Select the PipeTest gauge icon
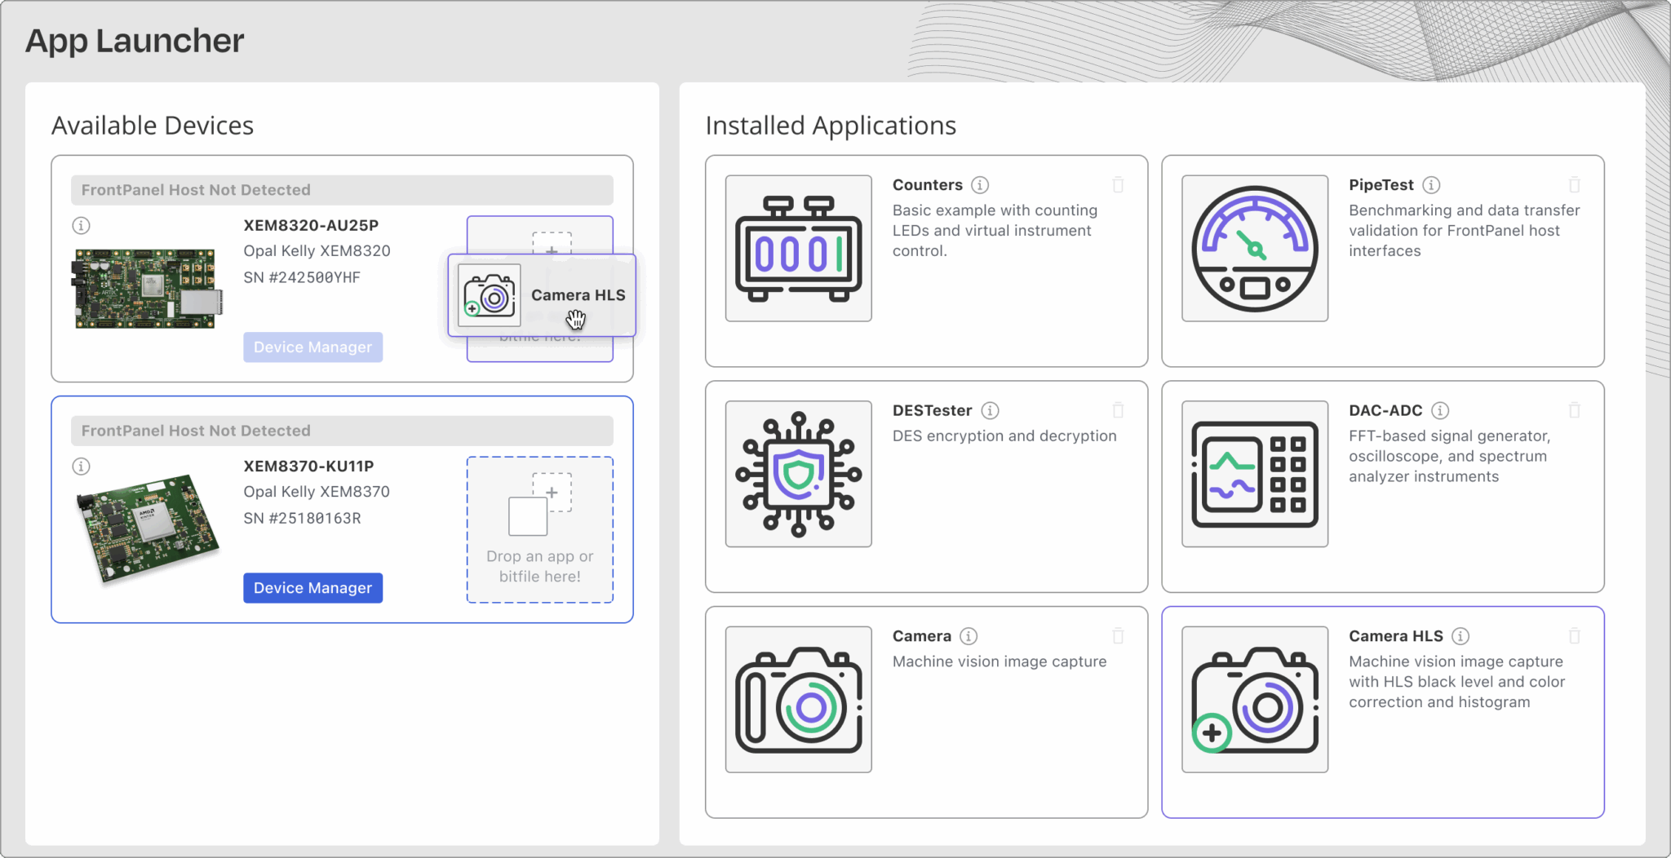This screenshot has height=858, width=1671. coord(1254,249)
